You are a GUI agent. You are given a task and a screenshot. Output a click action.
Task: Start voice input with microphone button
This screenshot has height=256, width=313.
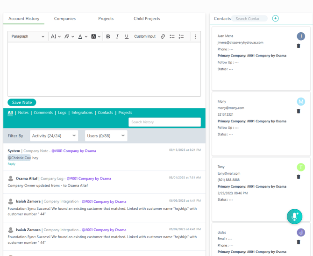point(294,216)
